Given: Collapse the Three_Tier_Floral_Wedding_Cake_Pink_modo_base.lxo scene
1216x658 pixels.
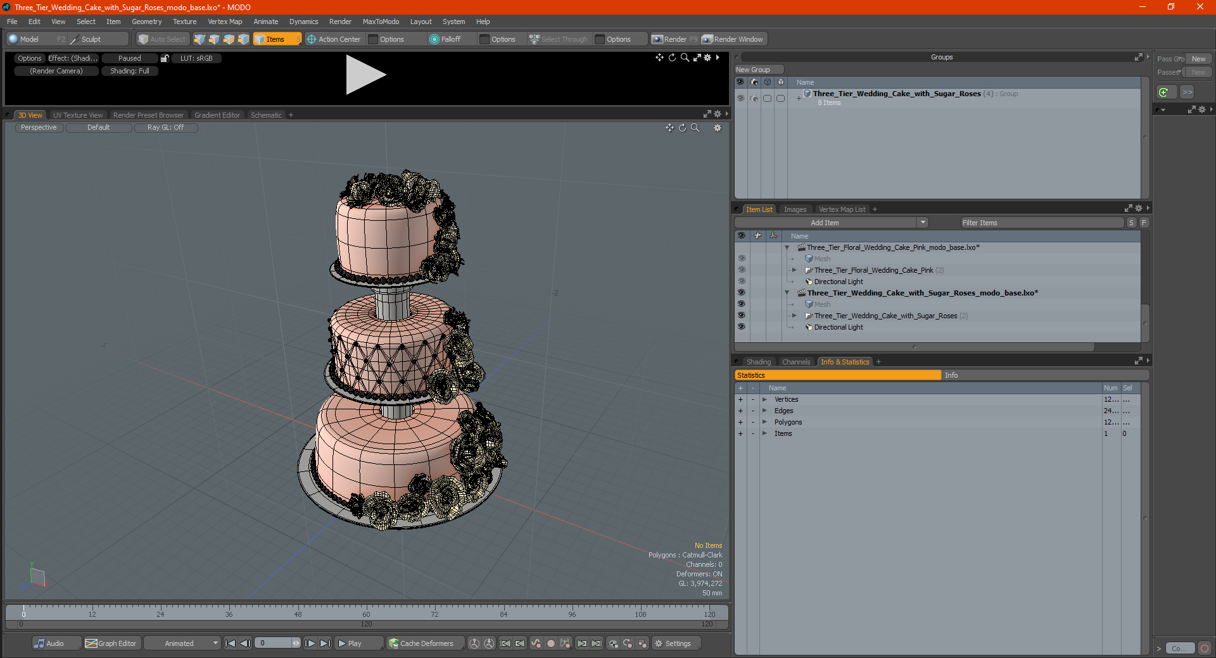Looking at the screenshot, I should (x=787, y=247).
